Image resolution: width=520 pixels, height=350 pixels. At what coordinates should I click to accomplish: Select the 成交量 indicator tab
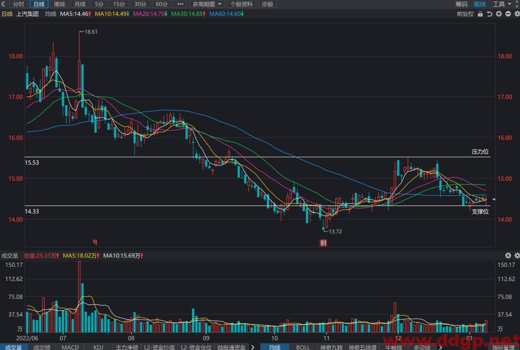14,347
